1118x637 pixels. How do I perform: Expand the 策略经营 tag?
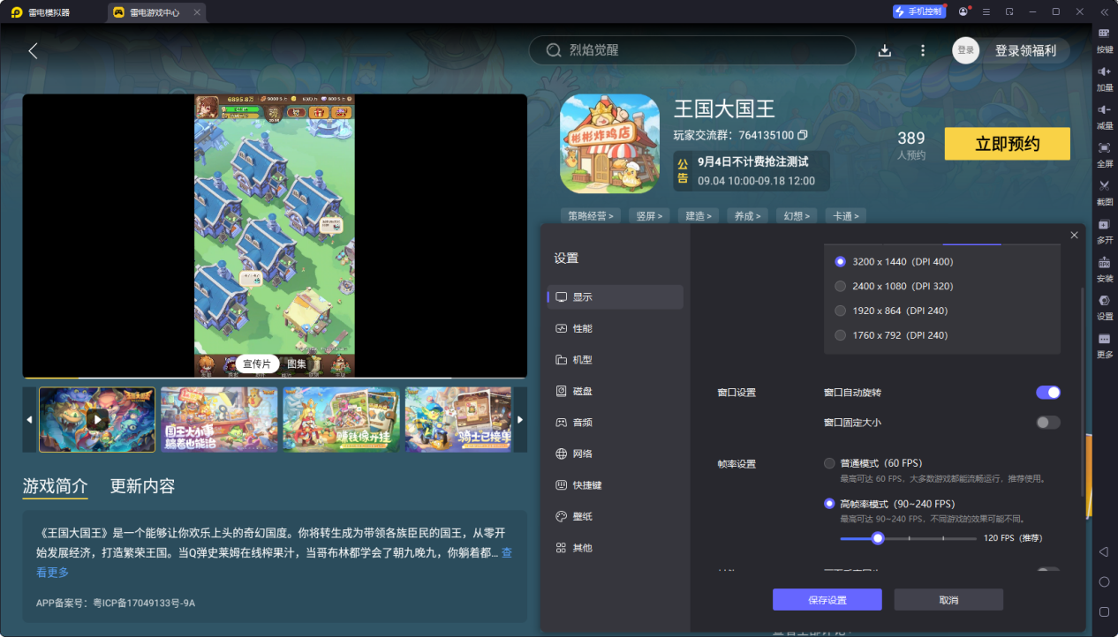tap(591, 215)
